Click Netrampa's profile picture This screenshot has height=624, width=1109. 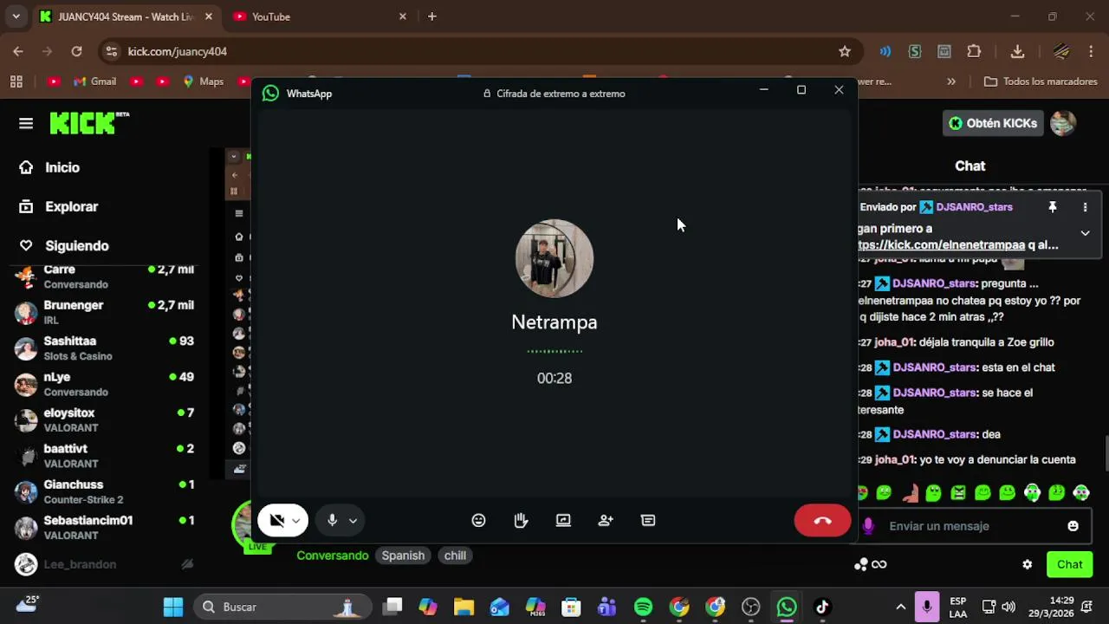pyautogui.click(x=554, y=258)
